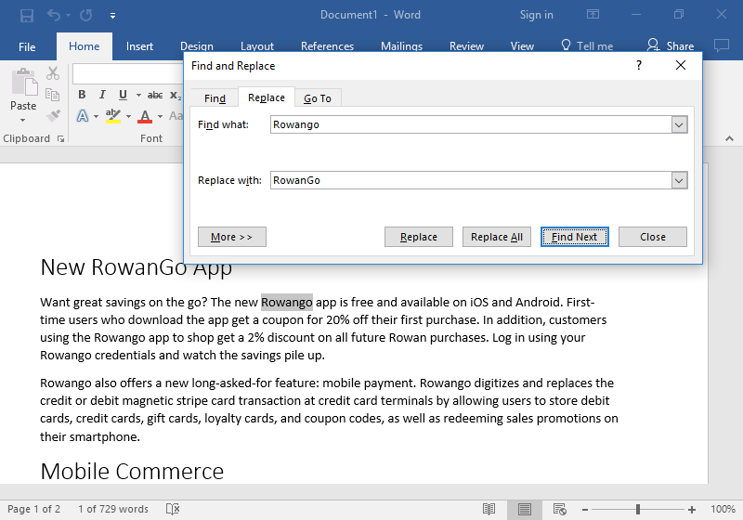Switch to the Go To tab

[x=318, y=98]
